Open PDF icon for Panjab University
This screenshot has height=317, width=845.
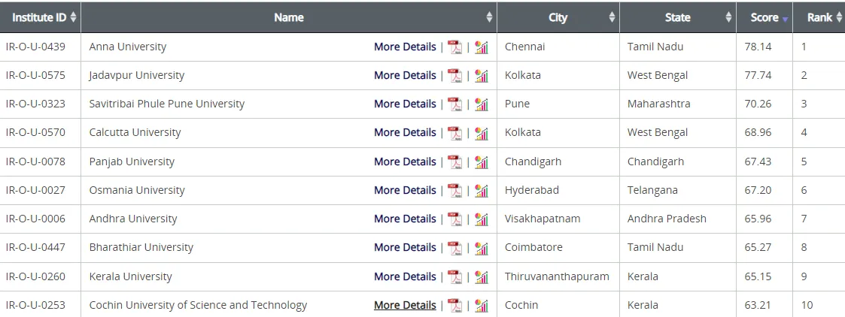(x=454, y=162)
